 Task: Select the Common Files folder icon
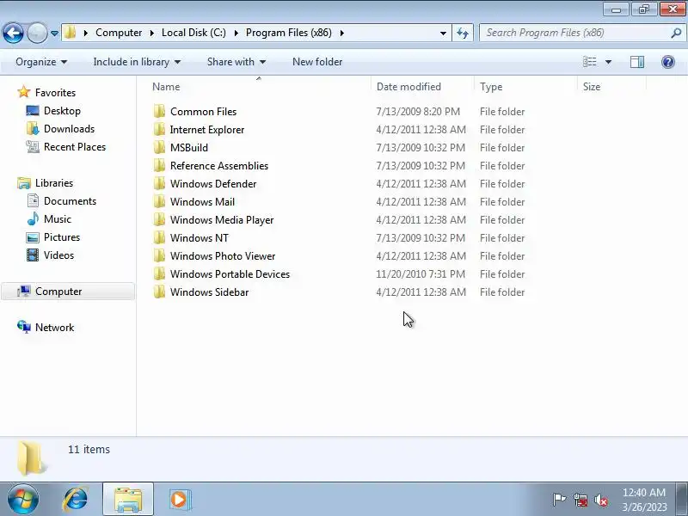pos(159,112)
